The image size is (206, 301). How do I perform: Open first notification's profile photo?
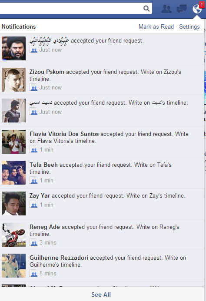point(13,48)
